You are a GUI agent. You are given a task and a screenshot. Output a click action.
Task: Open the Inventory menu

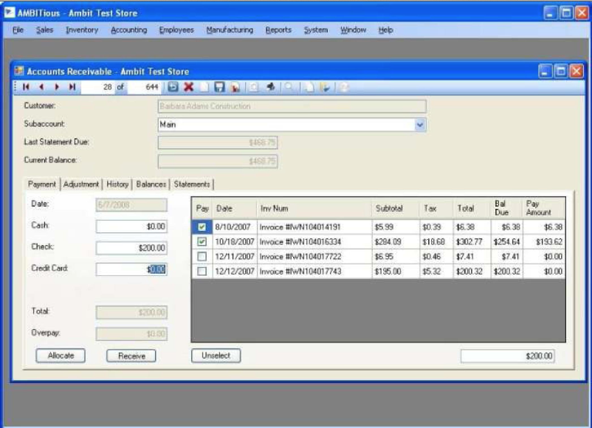coord(81,30)
